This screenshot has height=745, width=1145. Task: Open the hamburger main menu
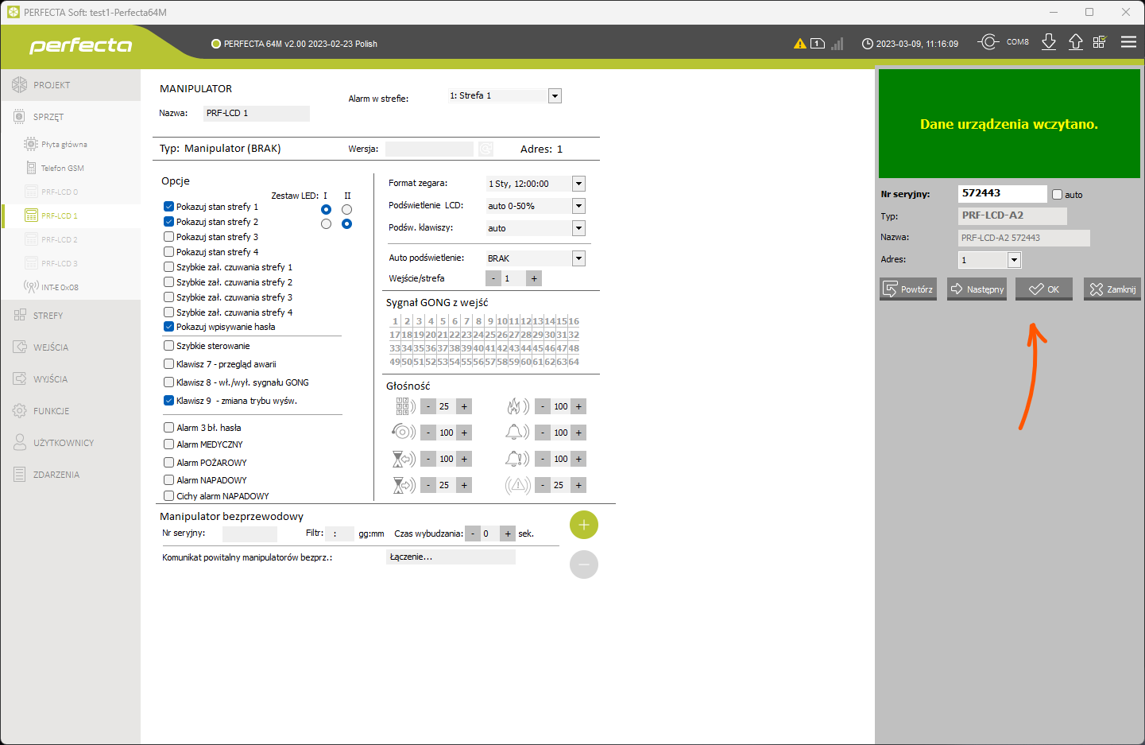click(1128, 42)
